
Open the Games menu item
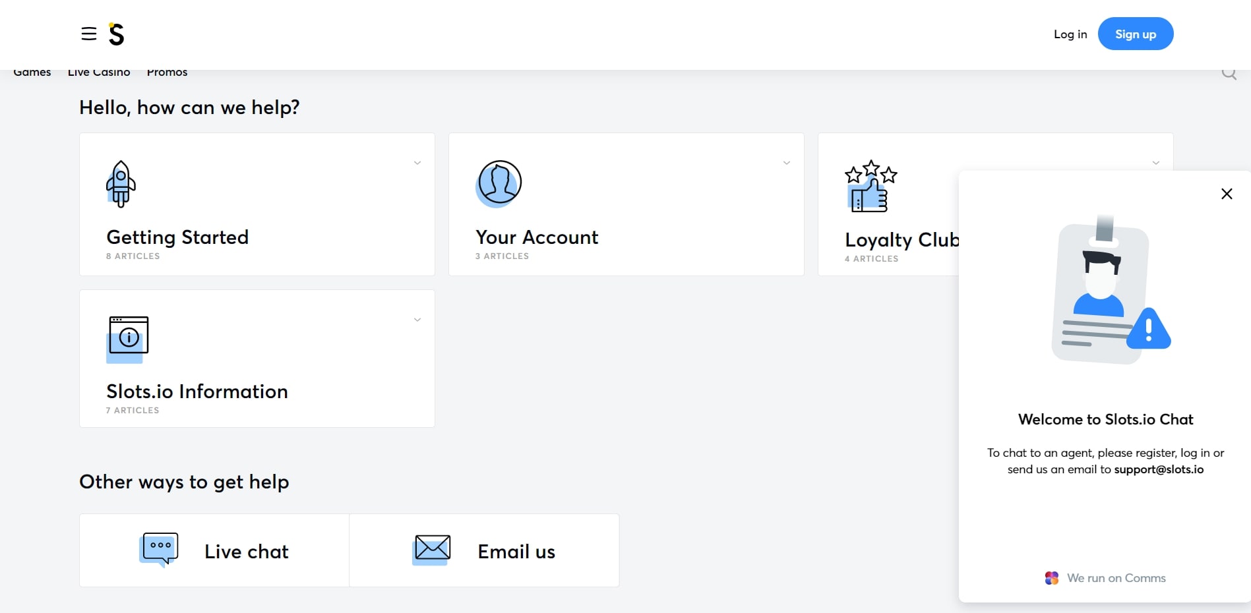click(x=32, y=72)
